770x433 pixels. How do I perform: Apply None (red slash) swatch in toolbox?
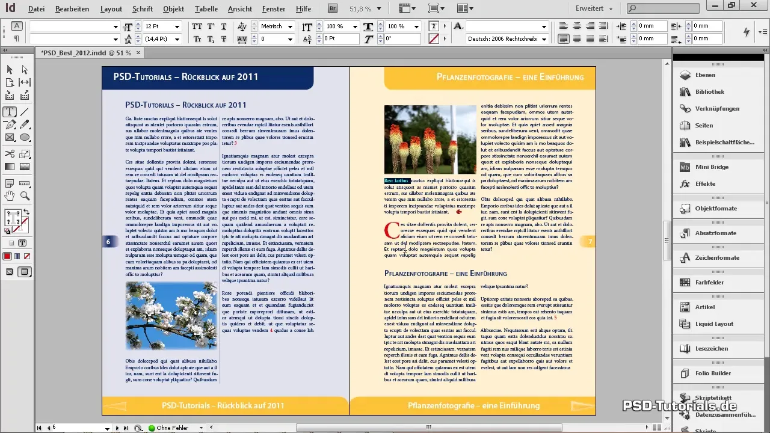pos(26,256)
